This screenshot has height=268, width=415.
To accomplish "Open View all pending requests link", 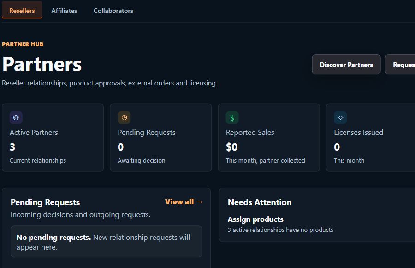I will [x=184, y=201].
